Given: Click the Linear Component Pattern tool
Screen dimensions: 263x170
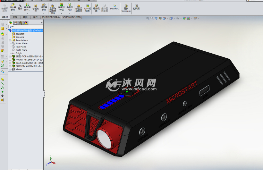Looking at the screenshot, I should coord(27,7).
